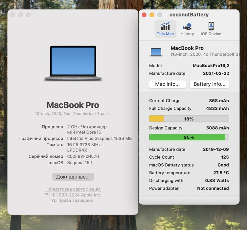247x230 pixels.
Task: Click the small MacBook icon in coconutBattery
Action: click(156, 52)
